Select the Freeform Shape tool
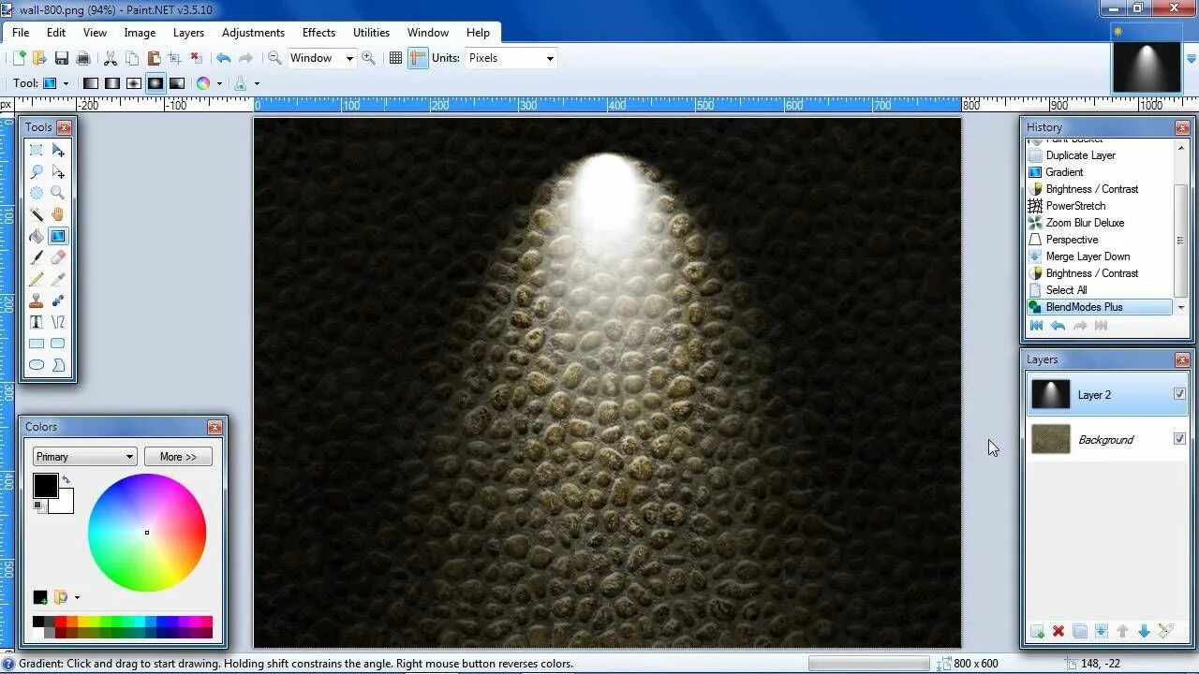Screen dimensions: 1199x674 click(58, 365)
